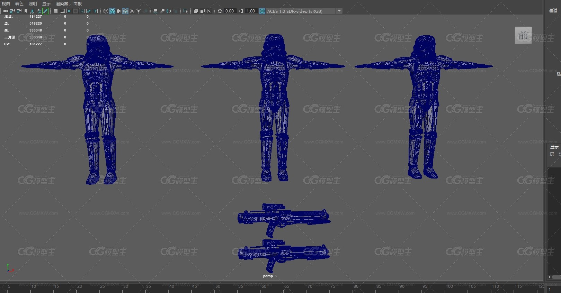Click frame 50 on the time slider
The image size is (561, 293).
(x=217, y=286)
